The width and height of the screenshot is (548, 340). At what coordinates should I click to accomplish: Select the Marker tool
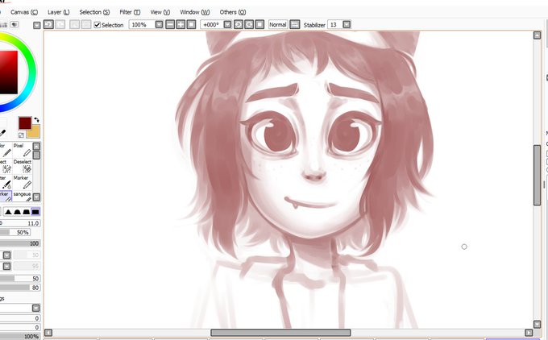click(23, 182)
